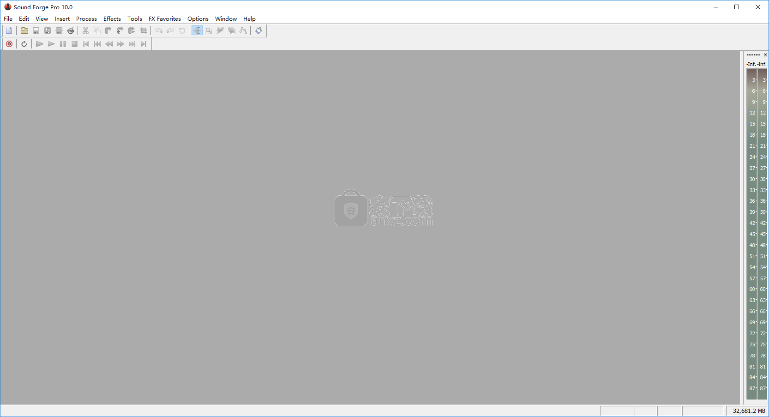The width and height of the screenshot is (769, 417).
Task: Select the Edit tool
Action: click(197, 30)
